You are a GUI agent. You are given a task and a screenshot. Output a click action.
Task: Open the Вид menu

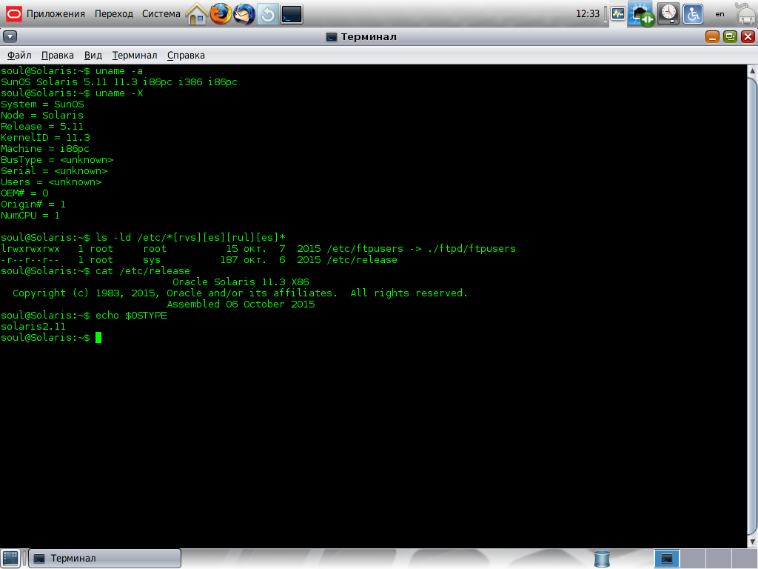[x=93, y=55]
